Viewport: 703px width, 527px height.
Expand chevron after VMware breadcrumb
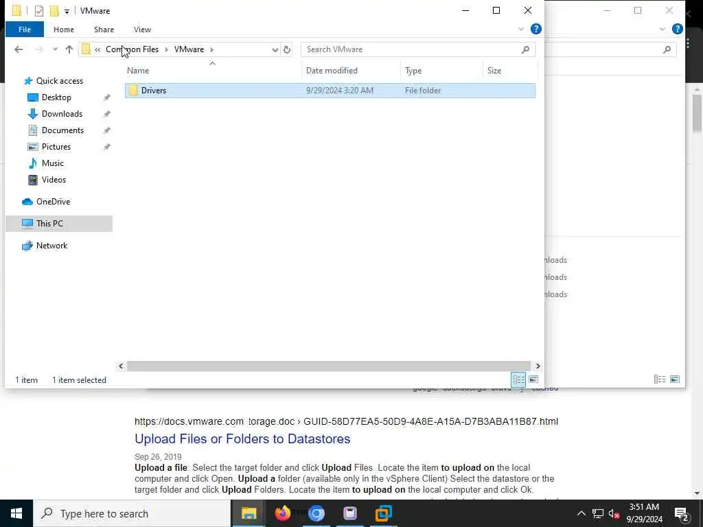click(x=211, y=49)
